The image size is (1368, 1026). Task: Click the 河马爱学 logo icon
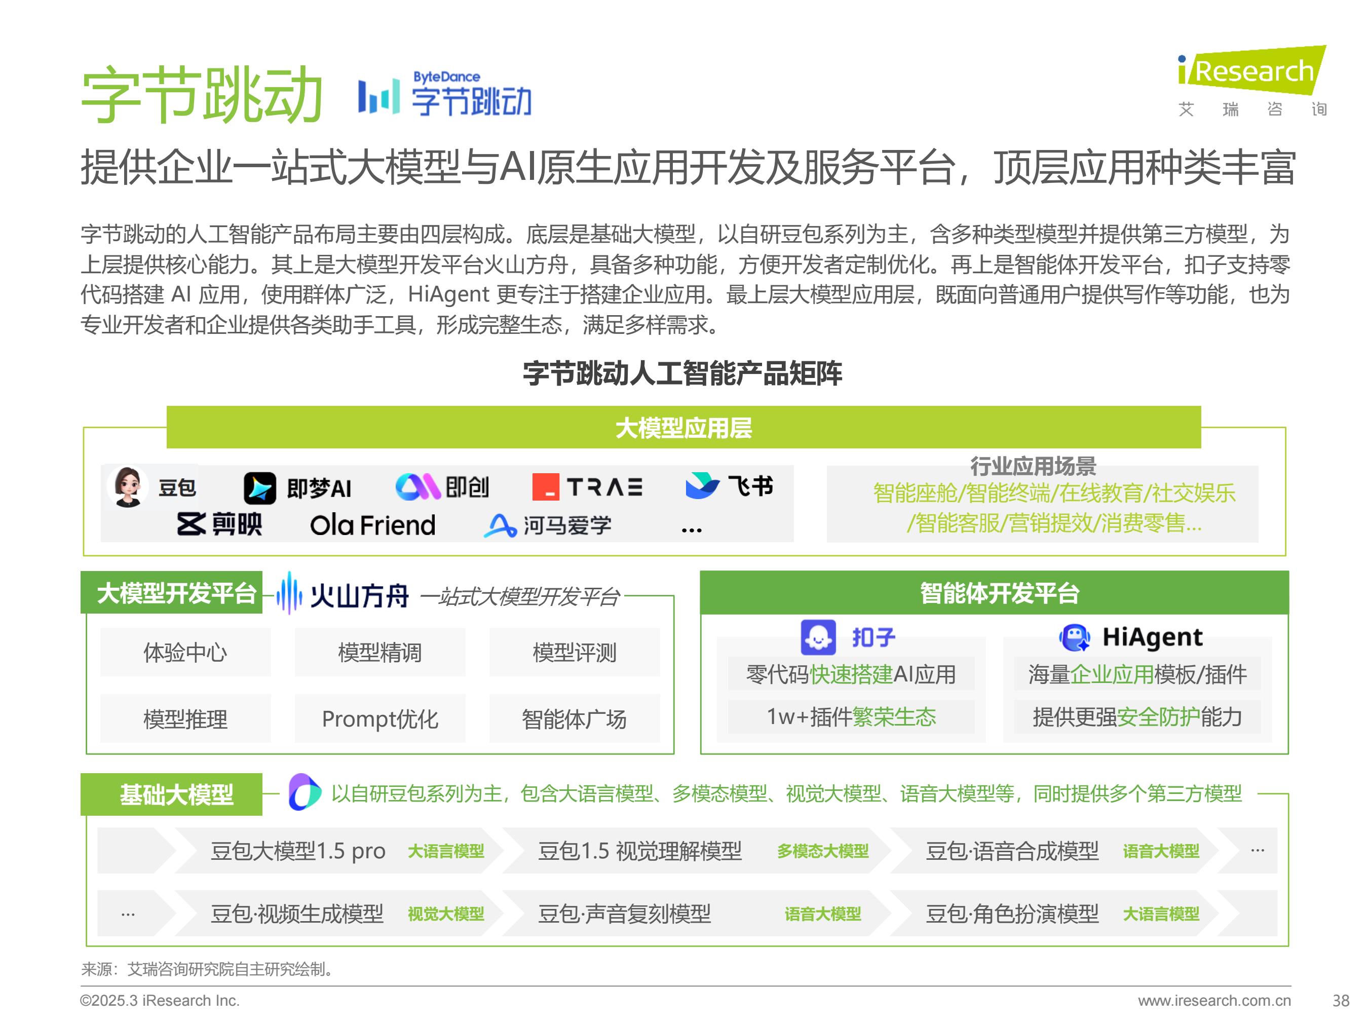point(500,525)
